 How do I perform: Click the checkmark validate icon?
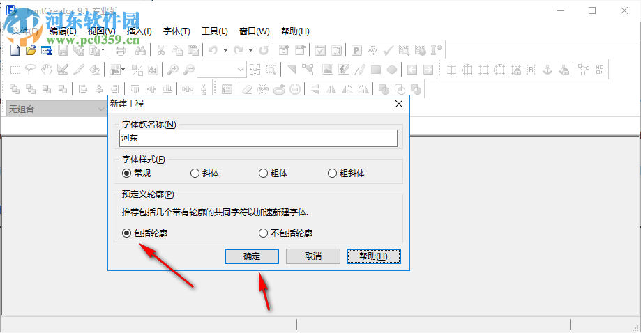click(389, 50)
